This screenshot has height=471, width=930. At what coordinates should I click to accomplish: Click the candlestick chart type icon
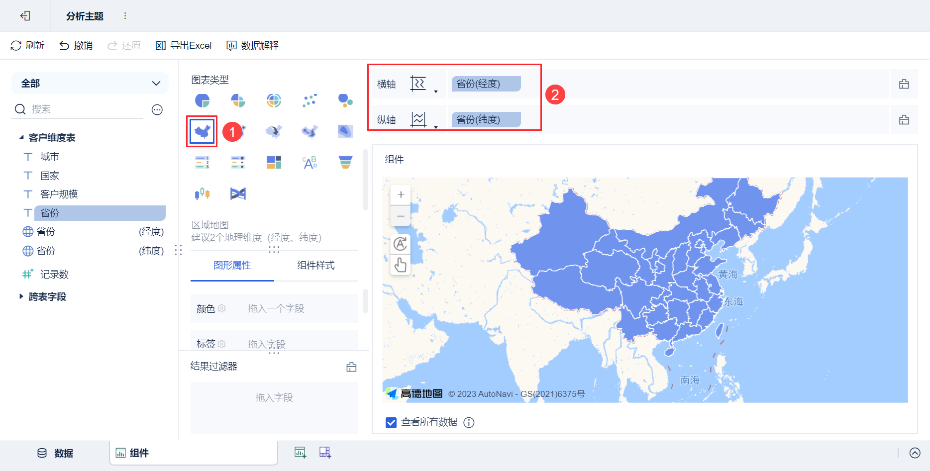click(202, 193)
